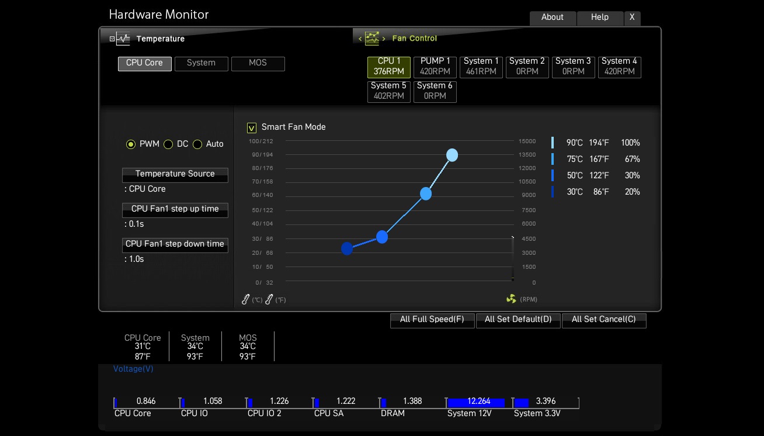Click System 34°C temperature reading
764x436 pixels.
195,347
